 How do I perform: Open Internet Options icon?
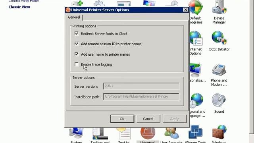196,43
